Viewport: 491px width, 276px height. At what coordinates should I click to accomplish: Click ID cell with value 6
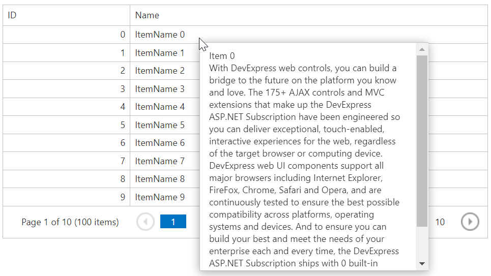(66, 143)
